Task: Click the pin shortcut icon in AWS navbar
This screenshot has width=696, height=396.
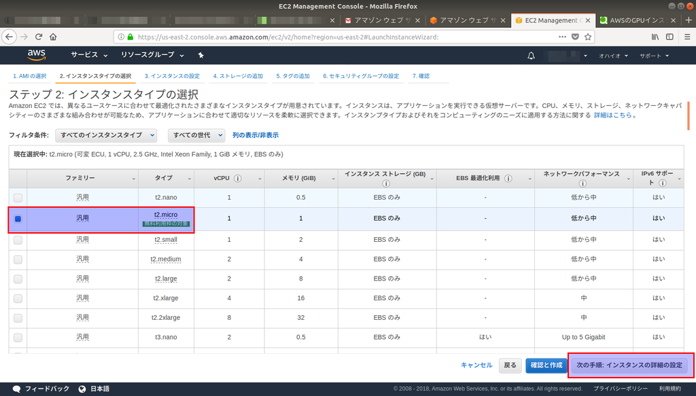Action: 201,55
